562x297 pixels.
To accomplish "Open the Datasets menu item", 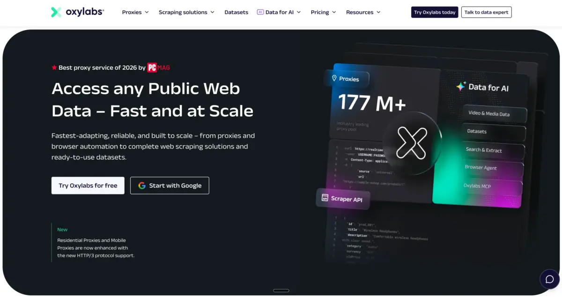I will (237, 12).
